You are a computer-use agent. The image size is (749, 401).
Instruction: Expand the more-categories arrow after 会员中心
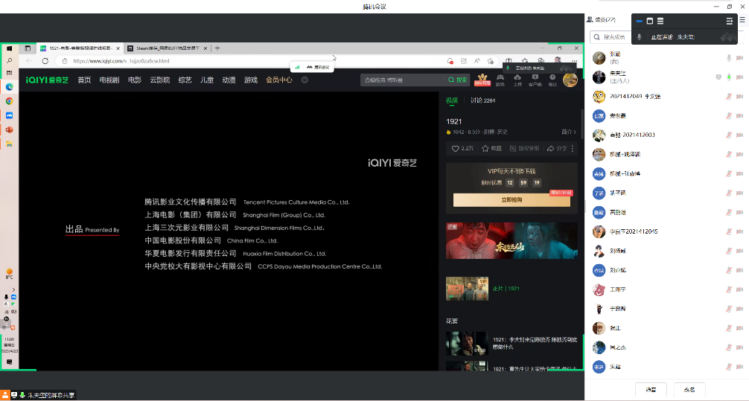point(305,80)
